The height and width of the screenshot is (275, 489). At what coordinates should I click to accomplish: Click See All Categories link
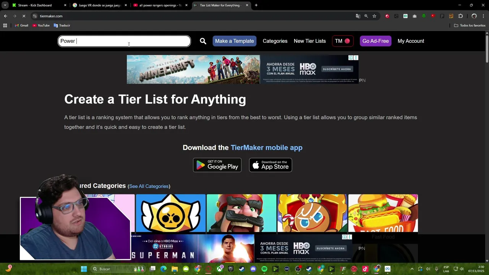click(149, 186)
